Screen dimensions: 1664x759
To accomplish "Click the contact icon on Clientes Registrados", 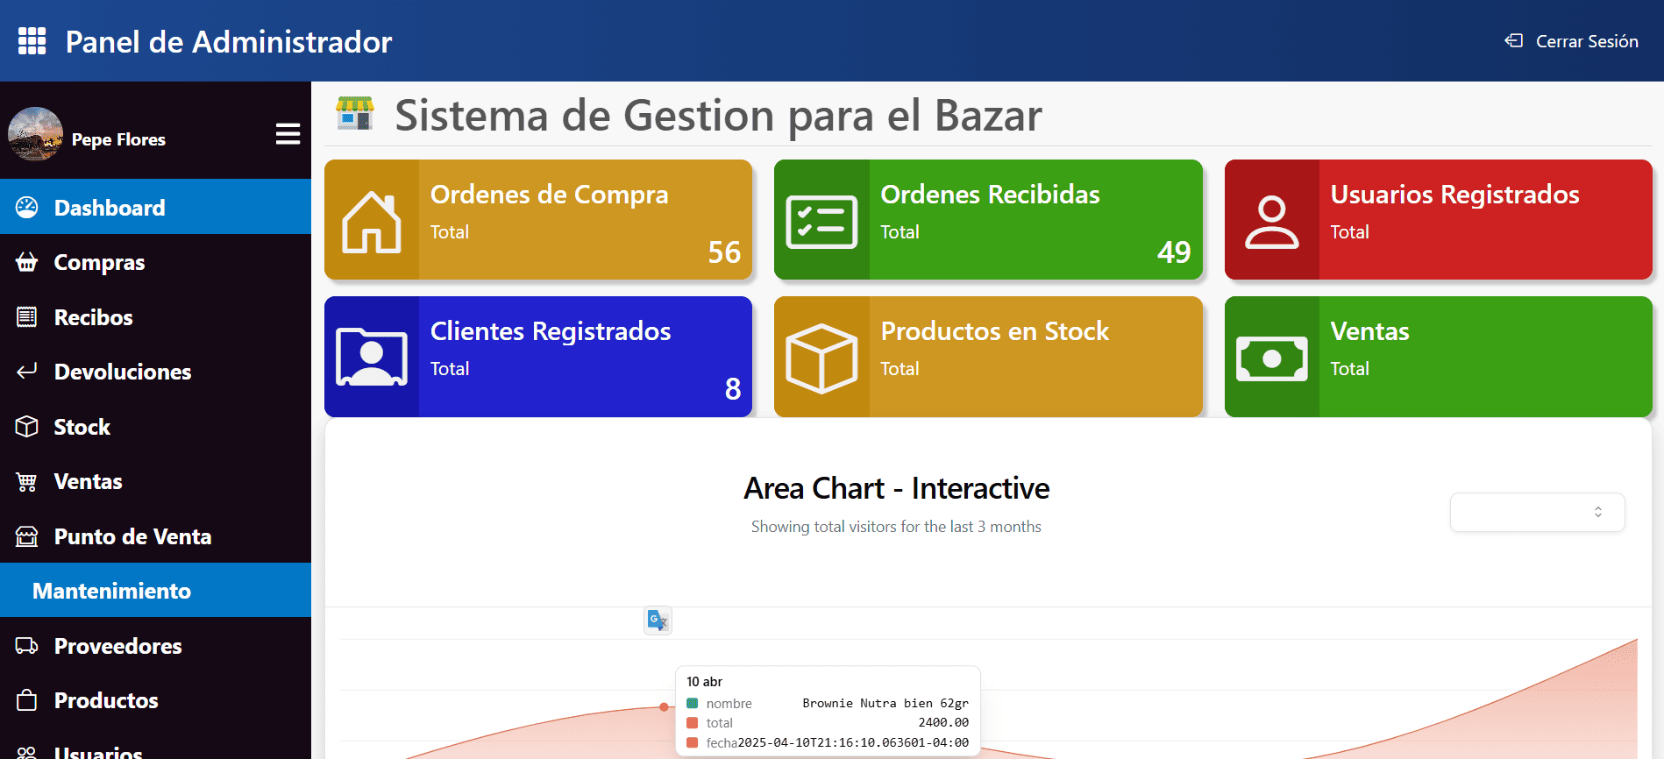I will (x=372, y=358).
